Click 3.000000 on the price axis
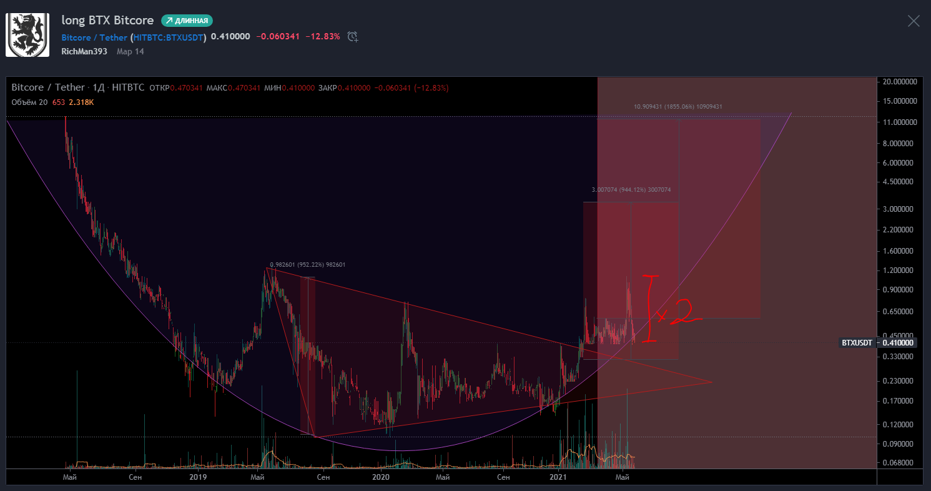Screen dimensions: 931x491 click(x=899, y=209)
